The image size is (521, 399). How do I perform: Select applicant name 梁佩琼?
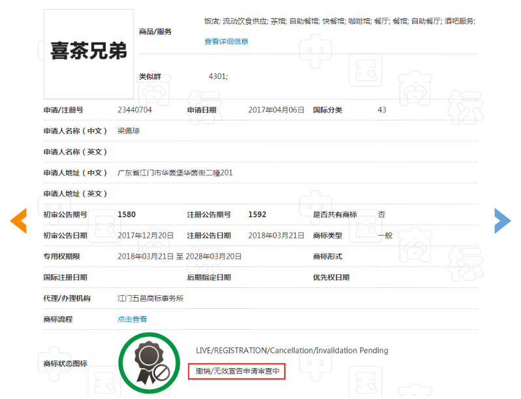tap(129, 131)
